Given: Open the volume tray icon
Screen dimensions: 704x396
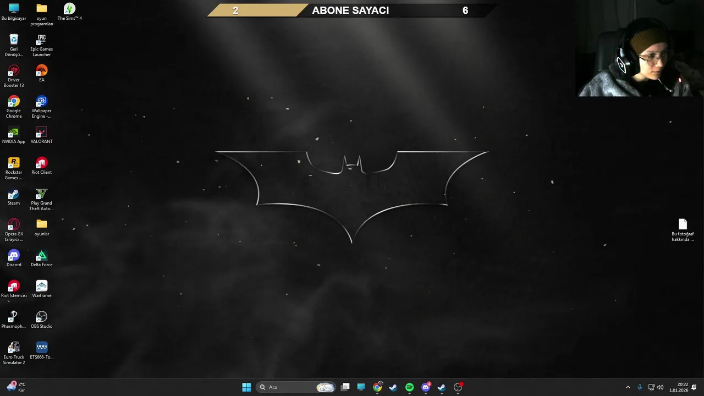Looking at the screenshot, I should (660, 387).
